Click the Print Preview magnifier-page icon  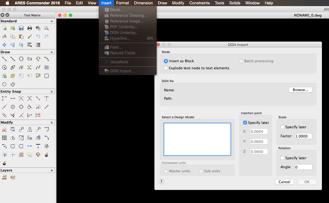[x=47, y=28]
